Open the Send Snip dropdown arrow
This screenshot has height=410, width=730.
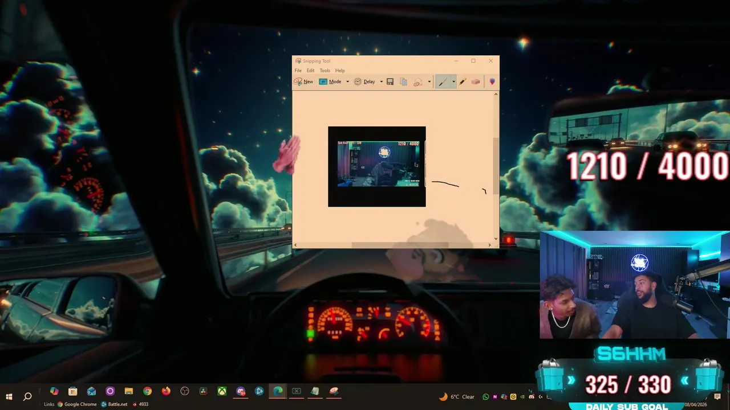tap(429, 81)
